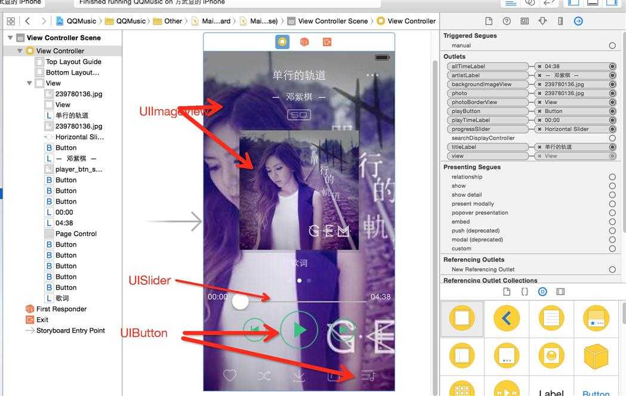
Task: Open the View Controller Scene breadcrumb
Action: (x=328, y=21)
